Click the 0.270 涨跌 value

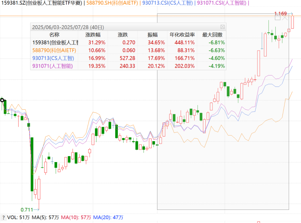pyautogui.click(x=129, y=42)
